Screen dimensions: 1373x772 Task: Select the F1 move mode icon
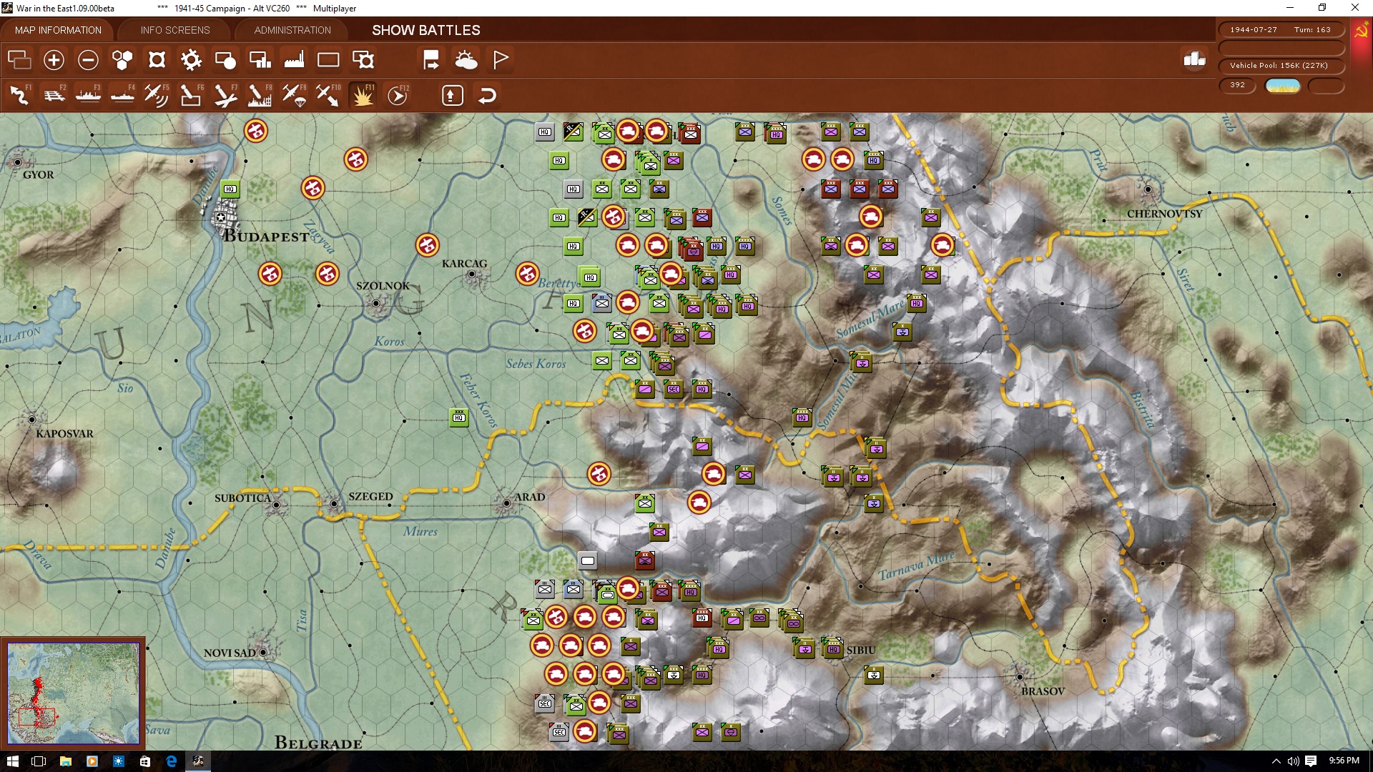[x=20, y=95]
